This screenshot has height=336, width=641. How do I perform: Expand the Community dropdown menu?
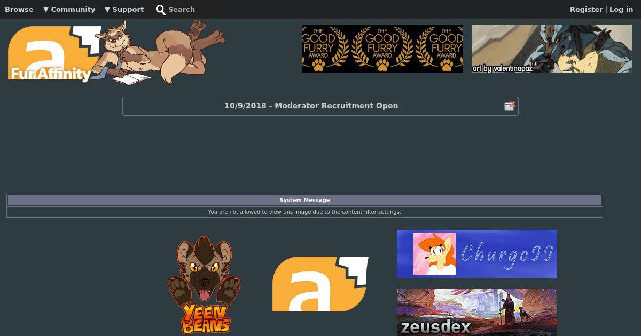coord(69,9)
